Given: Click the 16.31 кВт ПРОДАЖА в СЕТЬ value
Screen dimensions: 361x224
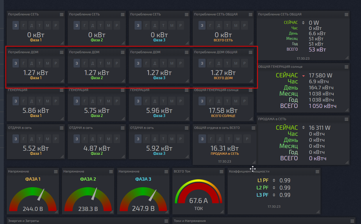Looking at the screenshot, I should point(225,148).
